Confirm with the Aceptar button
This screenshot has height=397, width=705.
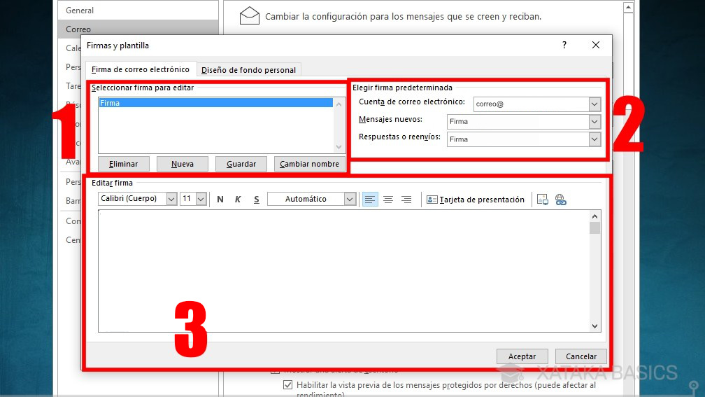(x=522, y=356)
